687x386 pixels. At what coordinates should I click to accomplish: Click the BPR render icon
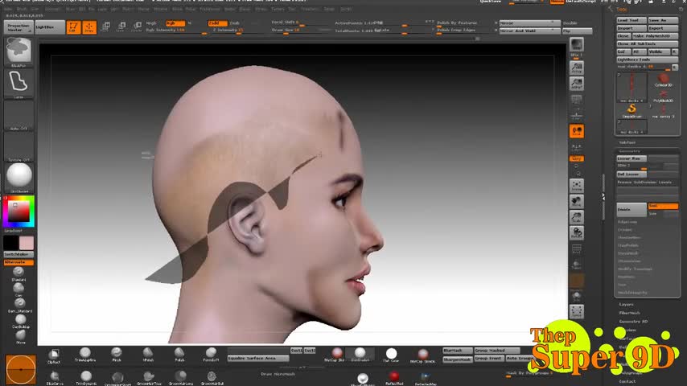coord(576,46)
